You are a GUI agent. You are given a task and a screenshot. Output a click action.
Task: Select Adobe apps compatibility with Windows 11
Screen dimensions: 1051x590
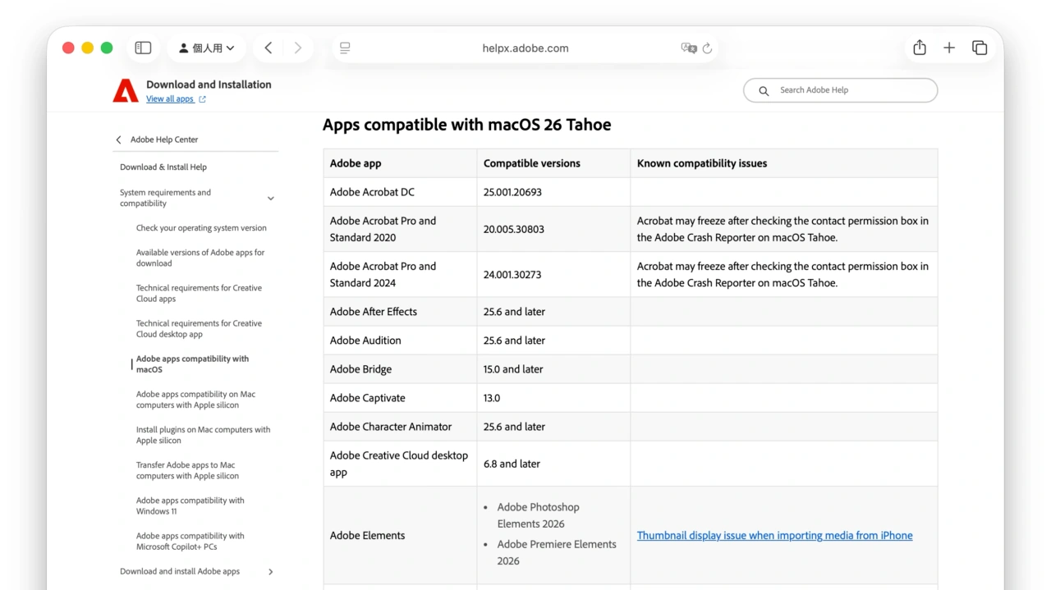(190, 505)
